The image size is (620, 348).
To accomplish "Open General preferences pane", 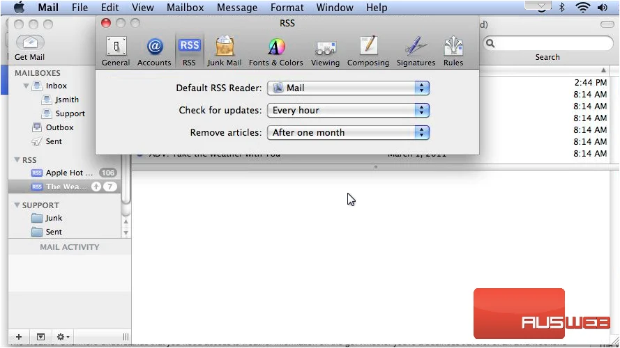I will point(116,52).
